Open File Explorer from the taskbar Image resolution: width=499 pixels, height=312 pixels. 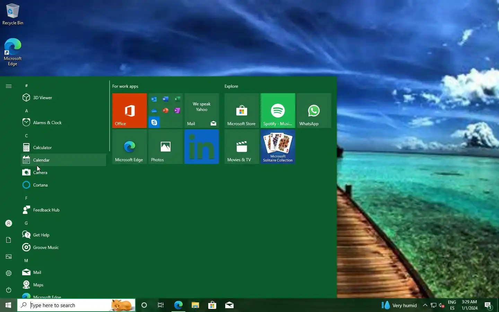(x=195, y=305)
